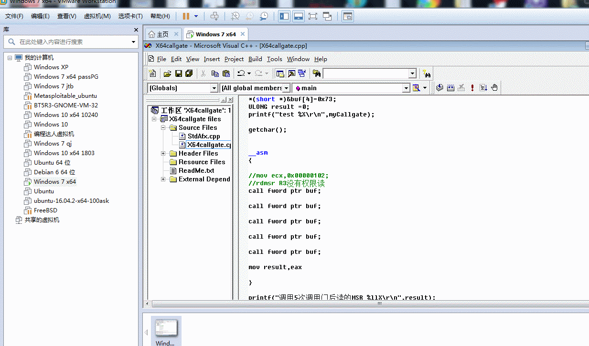The image size is (589, 346).
Task: Open the 虚拟机(M) menu
Action: pyautogui.click(x=97, y=16)
